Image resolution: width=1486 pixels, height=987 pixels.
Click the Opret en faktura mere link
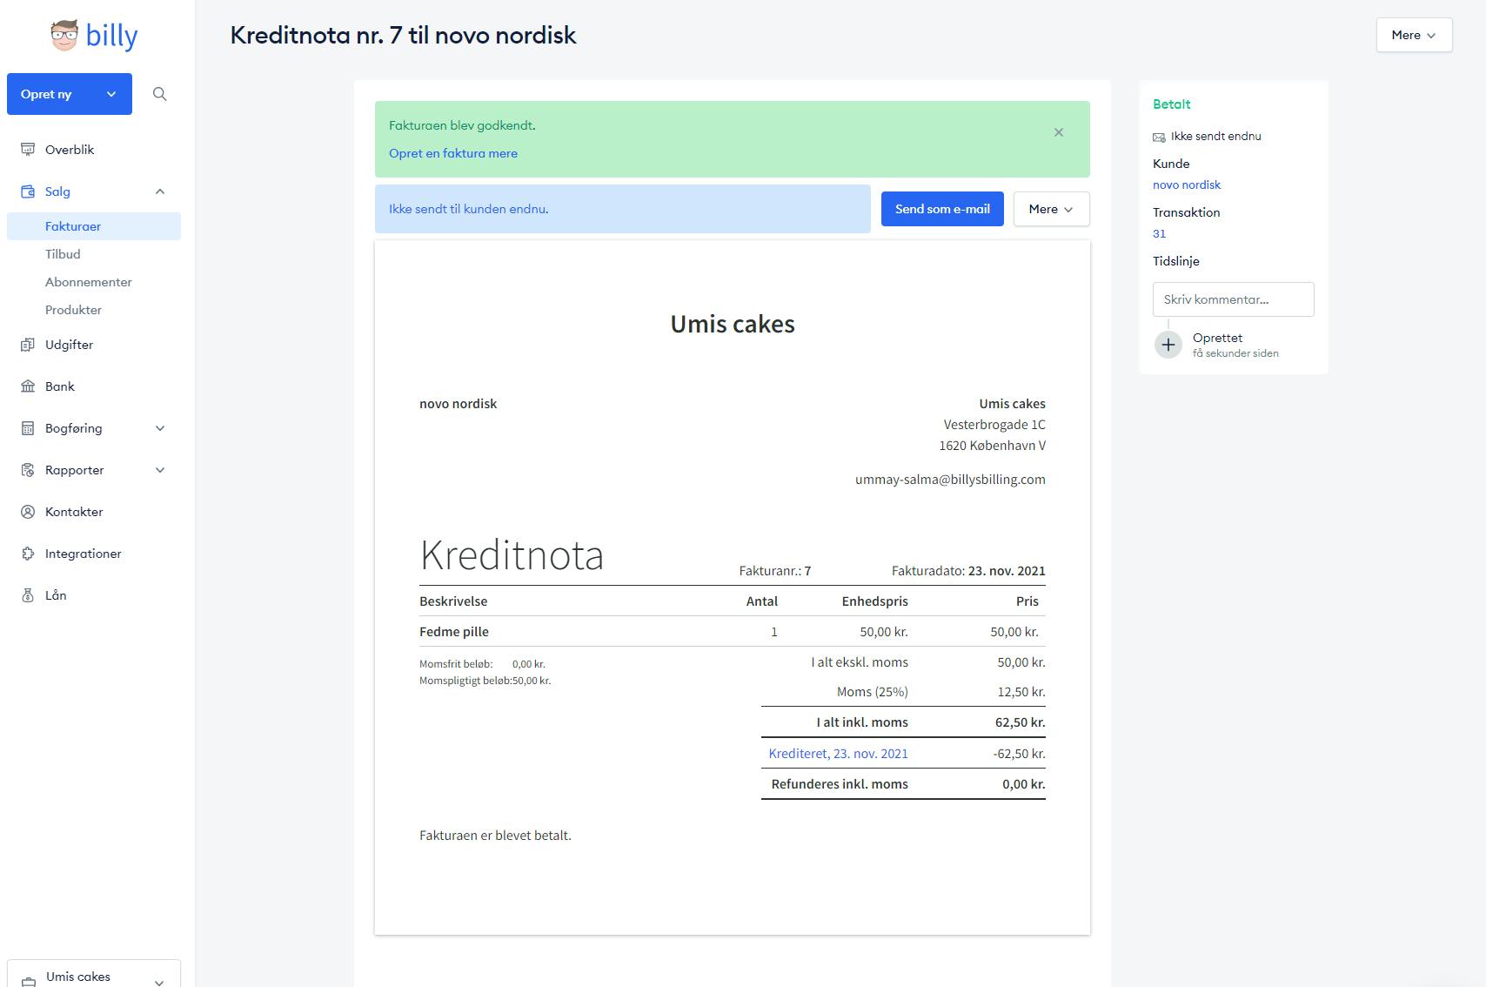coord(453,153)
